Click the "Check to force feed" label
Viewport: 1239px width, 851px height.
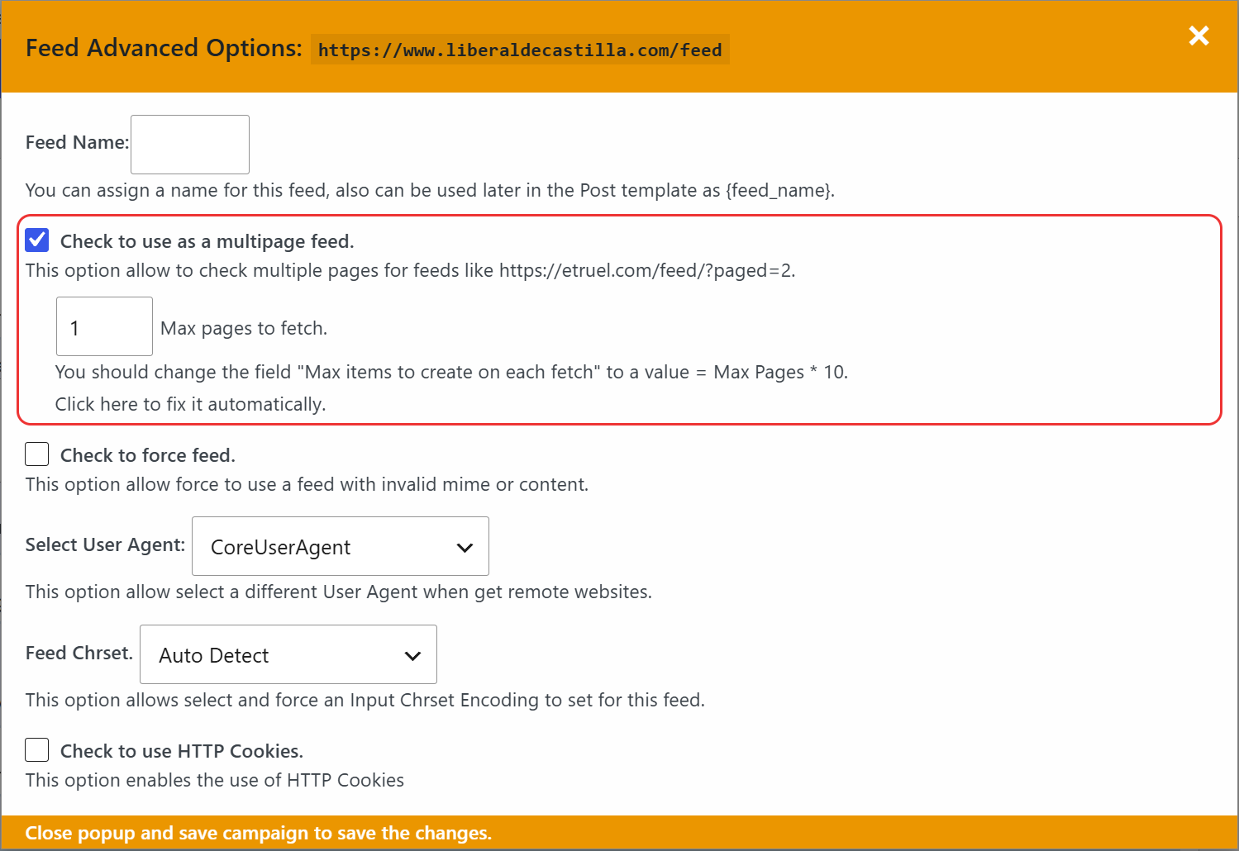(x=148, y=455)
